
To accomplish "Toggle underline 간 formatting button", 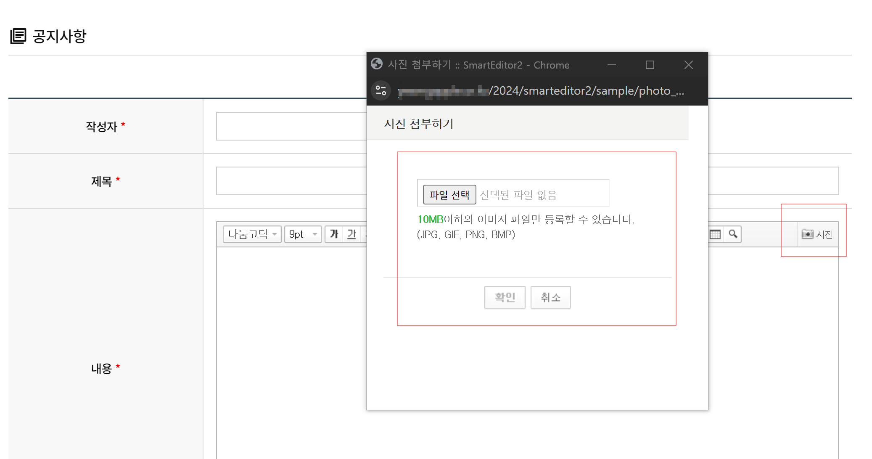I will (351, 234).
